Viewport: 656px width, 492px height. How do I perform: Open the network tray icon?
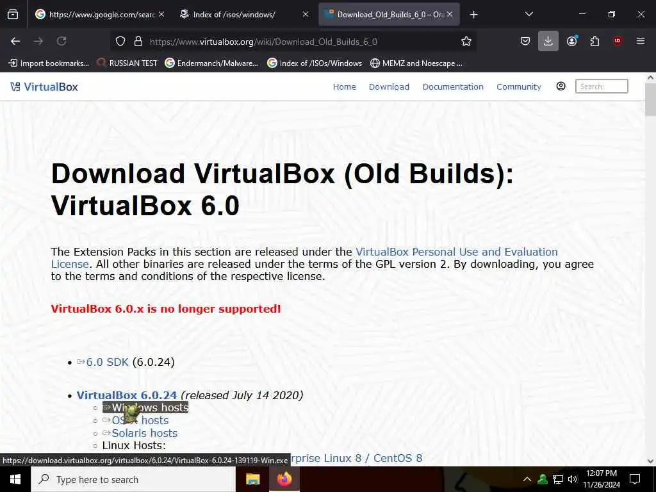tap(558, 479)
